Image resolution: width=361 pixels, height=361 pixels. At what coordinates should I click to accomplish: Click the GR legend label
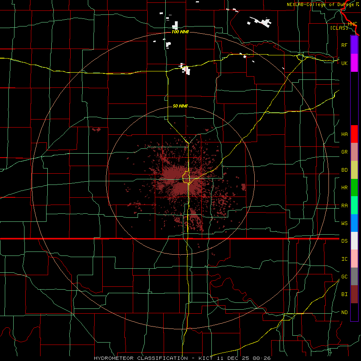pos(344,152)
